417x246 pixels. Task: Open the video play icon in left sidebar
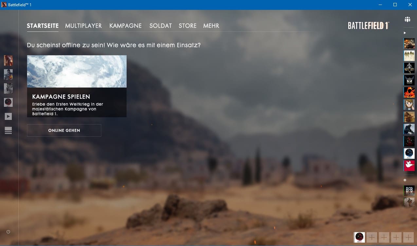pos(8,116)
